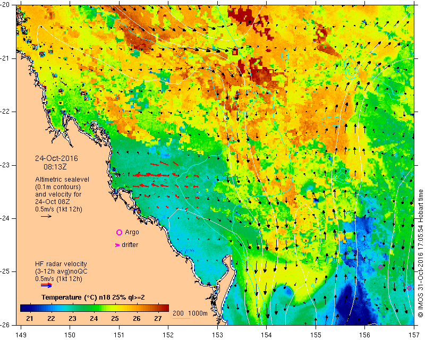Click the latitude axis label -22
The image size is (425, 340).
(x=6, y=112)
